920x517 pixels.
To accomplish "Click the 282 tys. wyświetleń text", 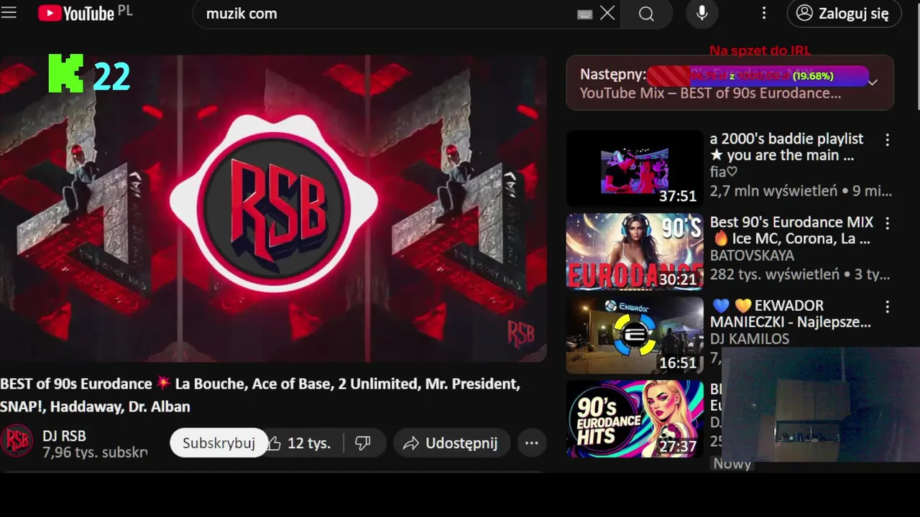I will point(775,274).
